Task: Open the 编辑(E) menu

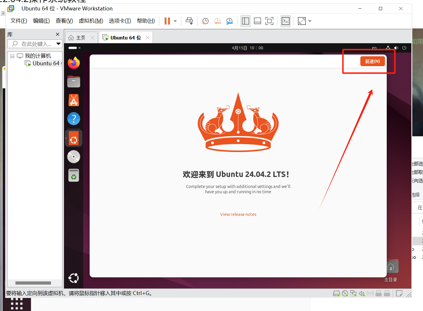Action: (41, 21)
